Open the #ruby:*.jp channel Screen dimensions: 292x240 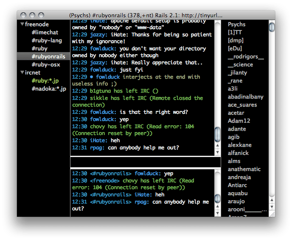45,80
